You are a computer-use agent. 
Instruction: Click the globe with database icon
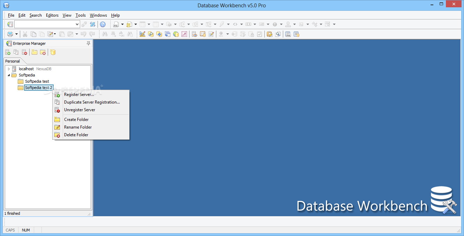(x=176, y=34)
